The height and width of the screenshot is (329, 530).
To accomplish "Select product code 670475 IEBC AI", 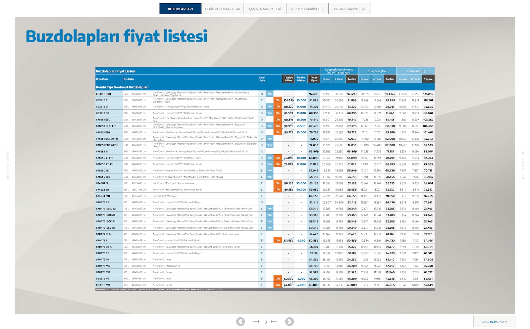I will coord(106,215).
